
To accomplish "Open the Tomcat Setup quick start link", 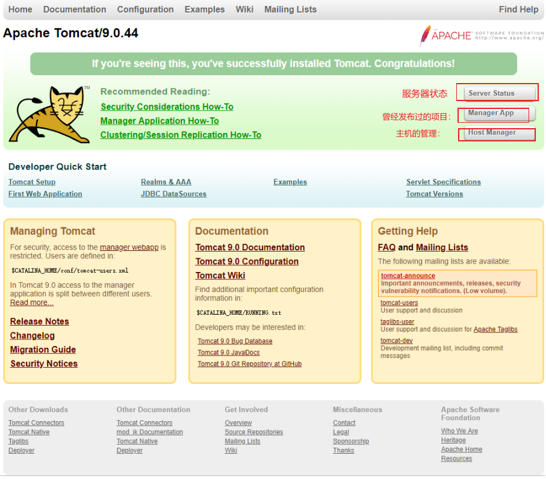I will 32,182.
